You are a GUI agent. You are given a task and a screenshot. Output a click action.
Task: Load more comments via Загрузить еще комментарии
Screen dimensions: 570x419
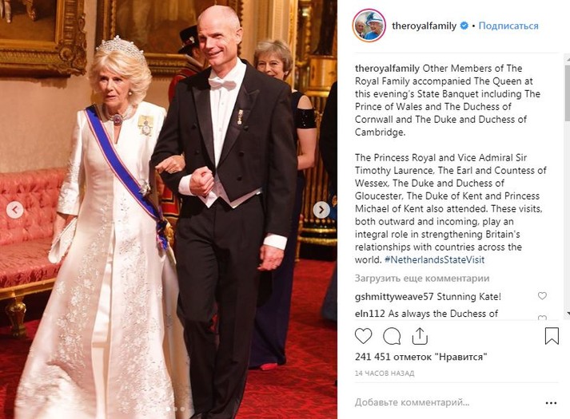pos(422,279)
